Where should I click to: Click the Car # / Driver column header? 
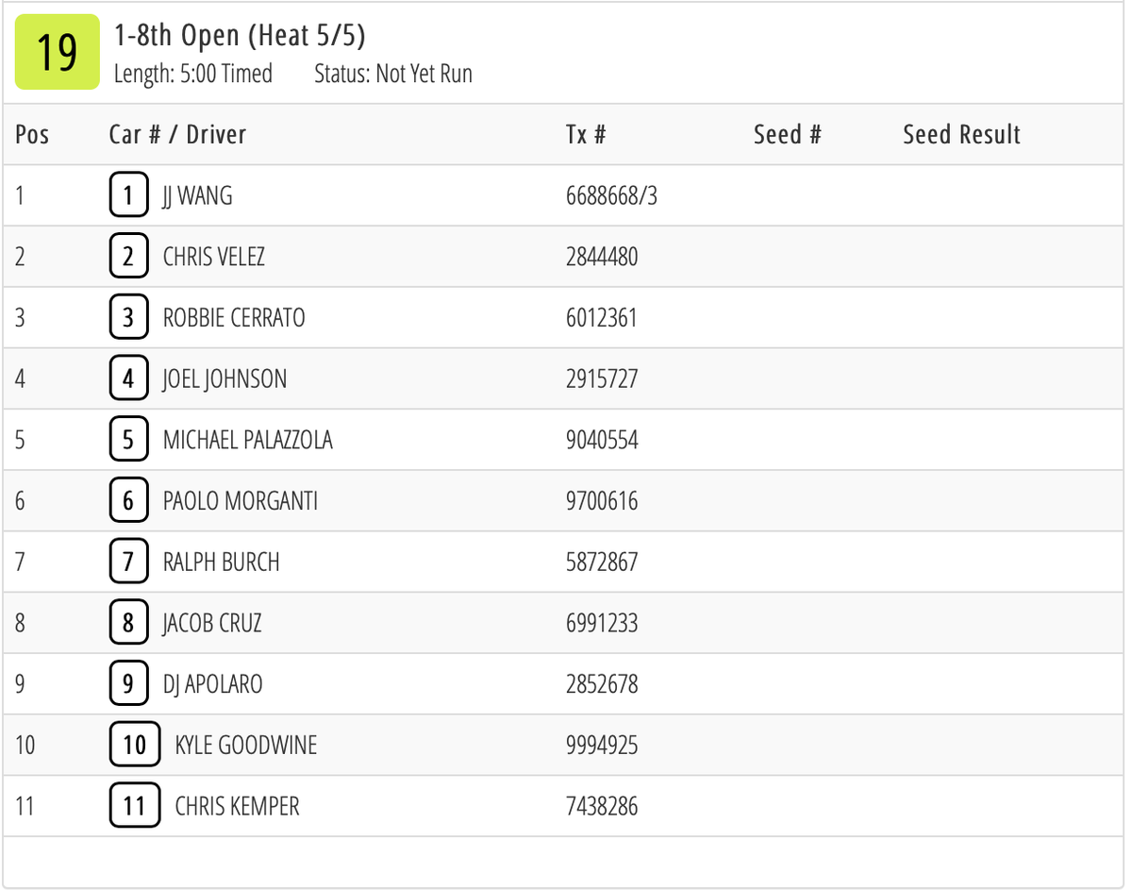point(177,135)
